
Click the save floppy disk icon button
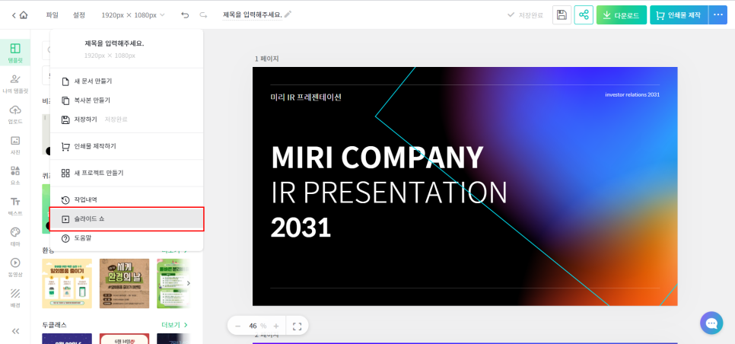click(x=562, y=15)
